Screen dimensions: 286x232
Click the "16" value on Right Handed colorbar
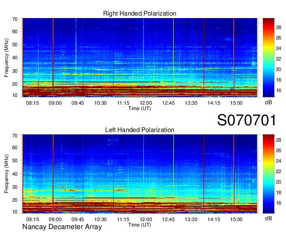click(x=278, y=90)
